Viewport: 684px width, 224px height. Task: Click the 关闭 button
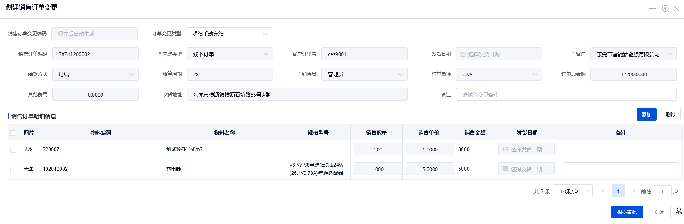(659, 212)
